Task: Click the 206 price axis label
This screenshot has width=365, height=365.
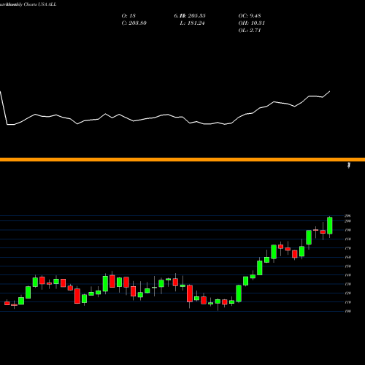Action: [x=347, y=216]
